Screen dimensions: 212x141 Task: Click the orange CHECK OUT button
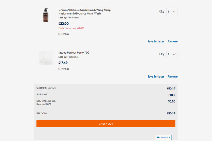[x=106, y=124]
